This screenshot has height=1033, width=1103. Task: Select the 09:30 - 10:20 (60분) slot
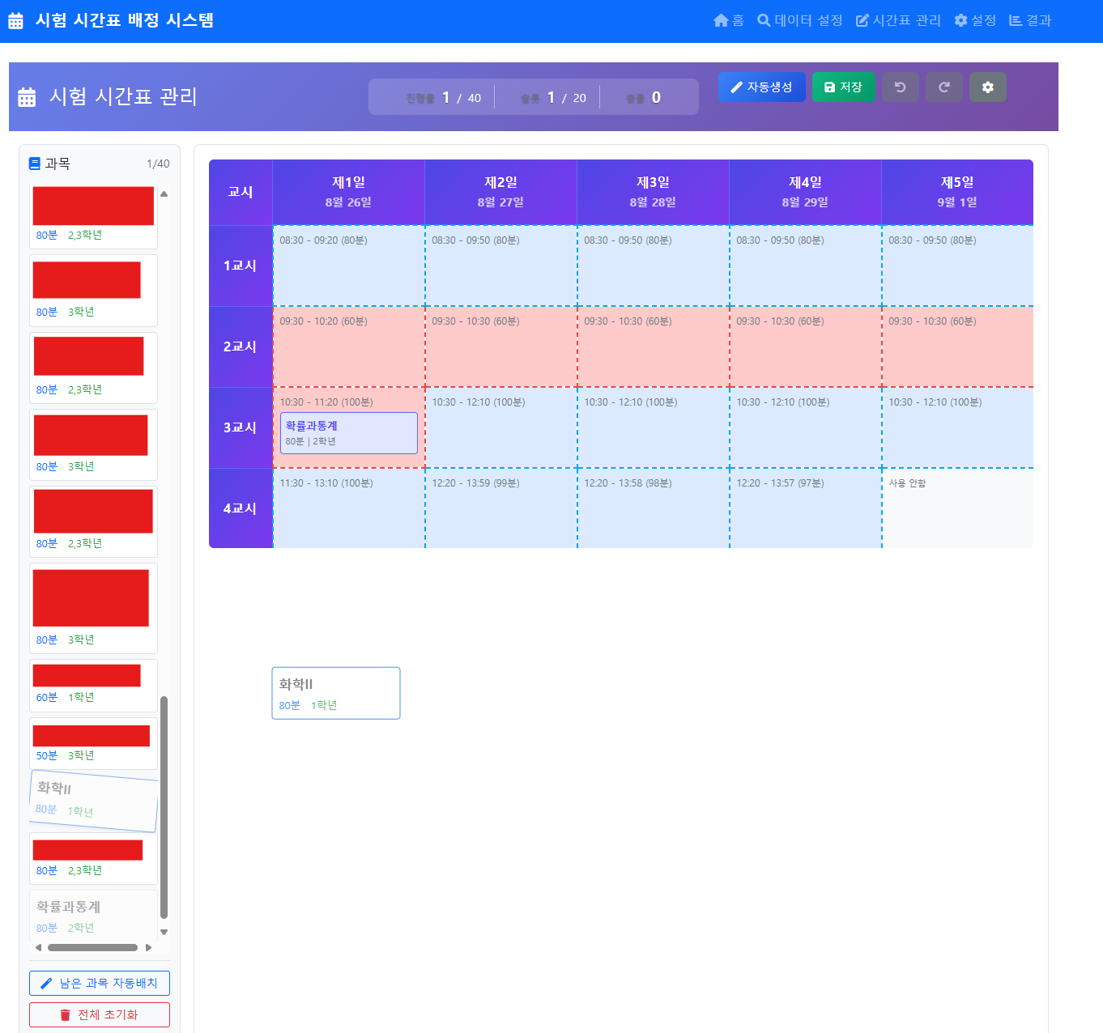348,346
